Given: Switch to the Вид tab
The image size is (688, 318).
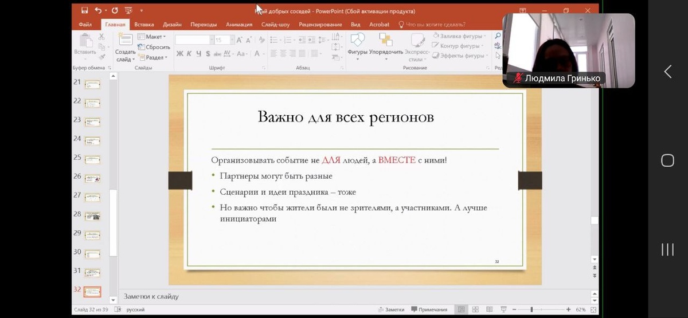Looking at the screenshot, I should click(x=355, y=25).
